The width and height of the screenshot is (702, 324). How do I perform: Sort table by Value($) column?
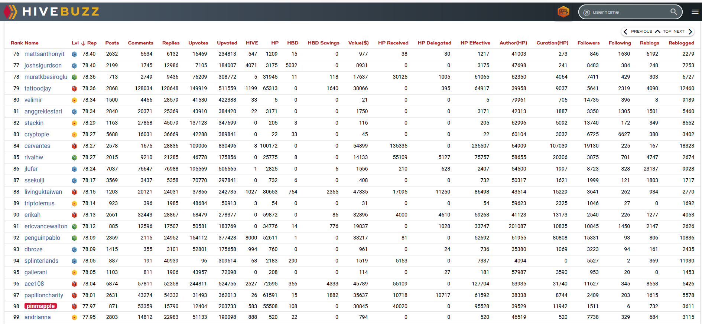pyautogui.click(x=358, y=43)
